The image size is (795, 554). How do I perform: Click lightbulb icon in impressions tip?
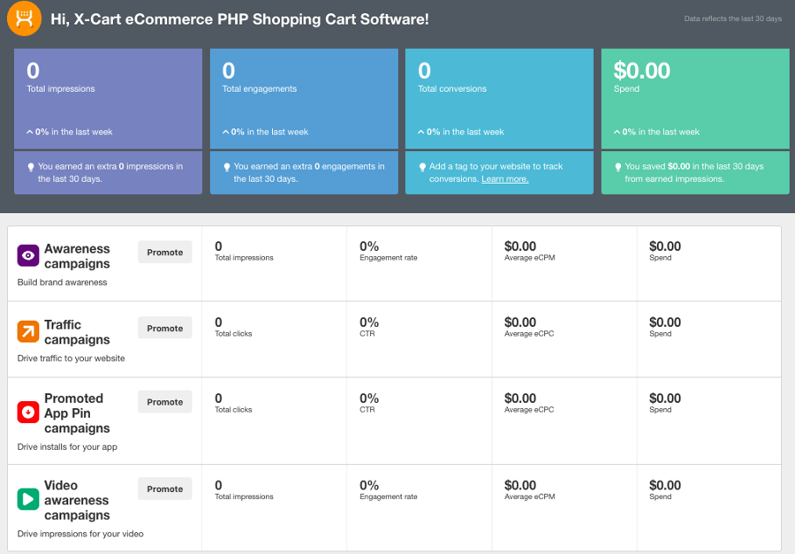click(31, 167)
